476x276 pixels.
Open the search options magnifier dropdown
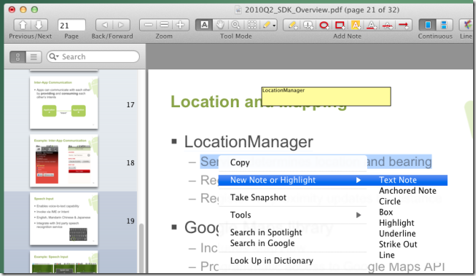pyautogui.click(x=54, y=56)
